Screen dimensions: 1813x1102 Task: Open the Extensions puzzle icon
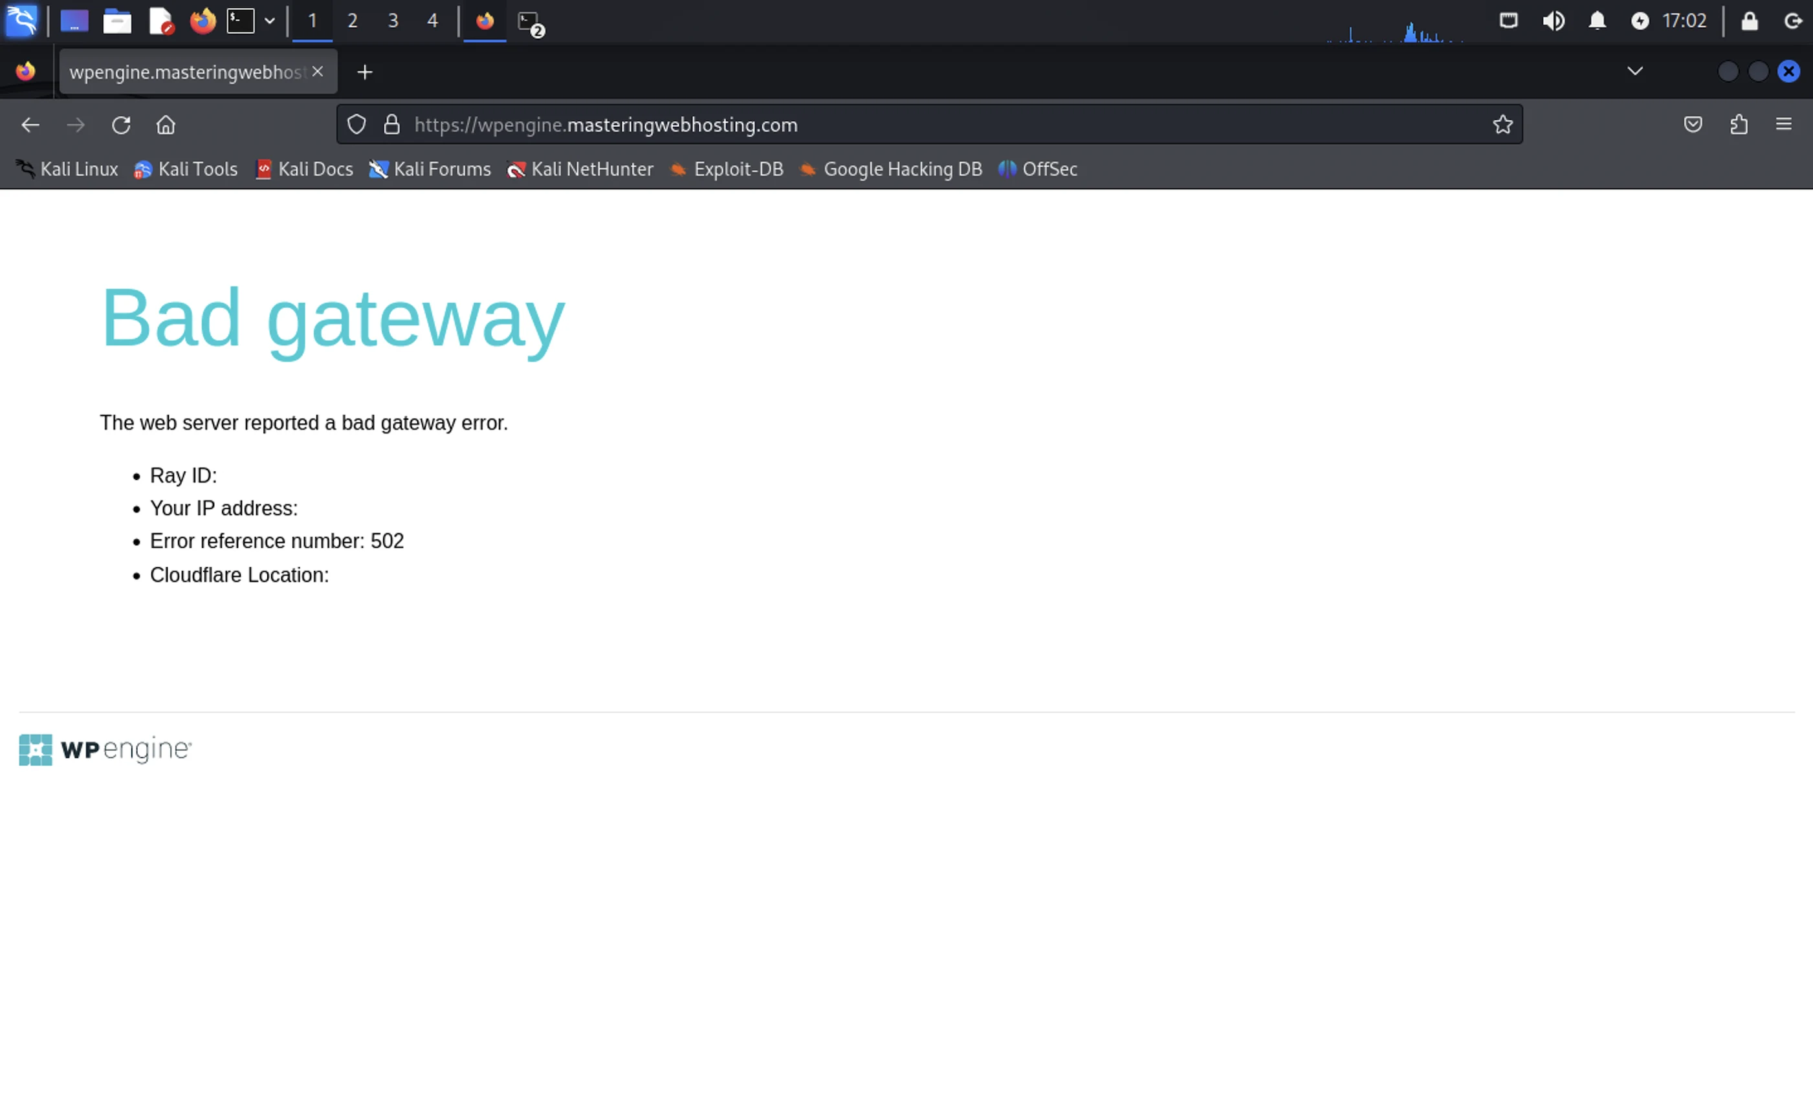point(1739,124)
